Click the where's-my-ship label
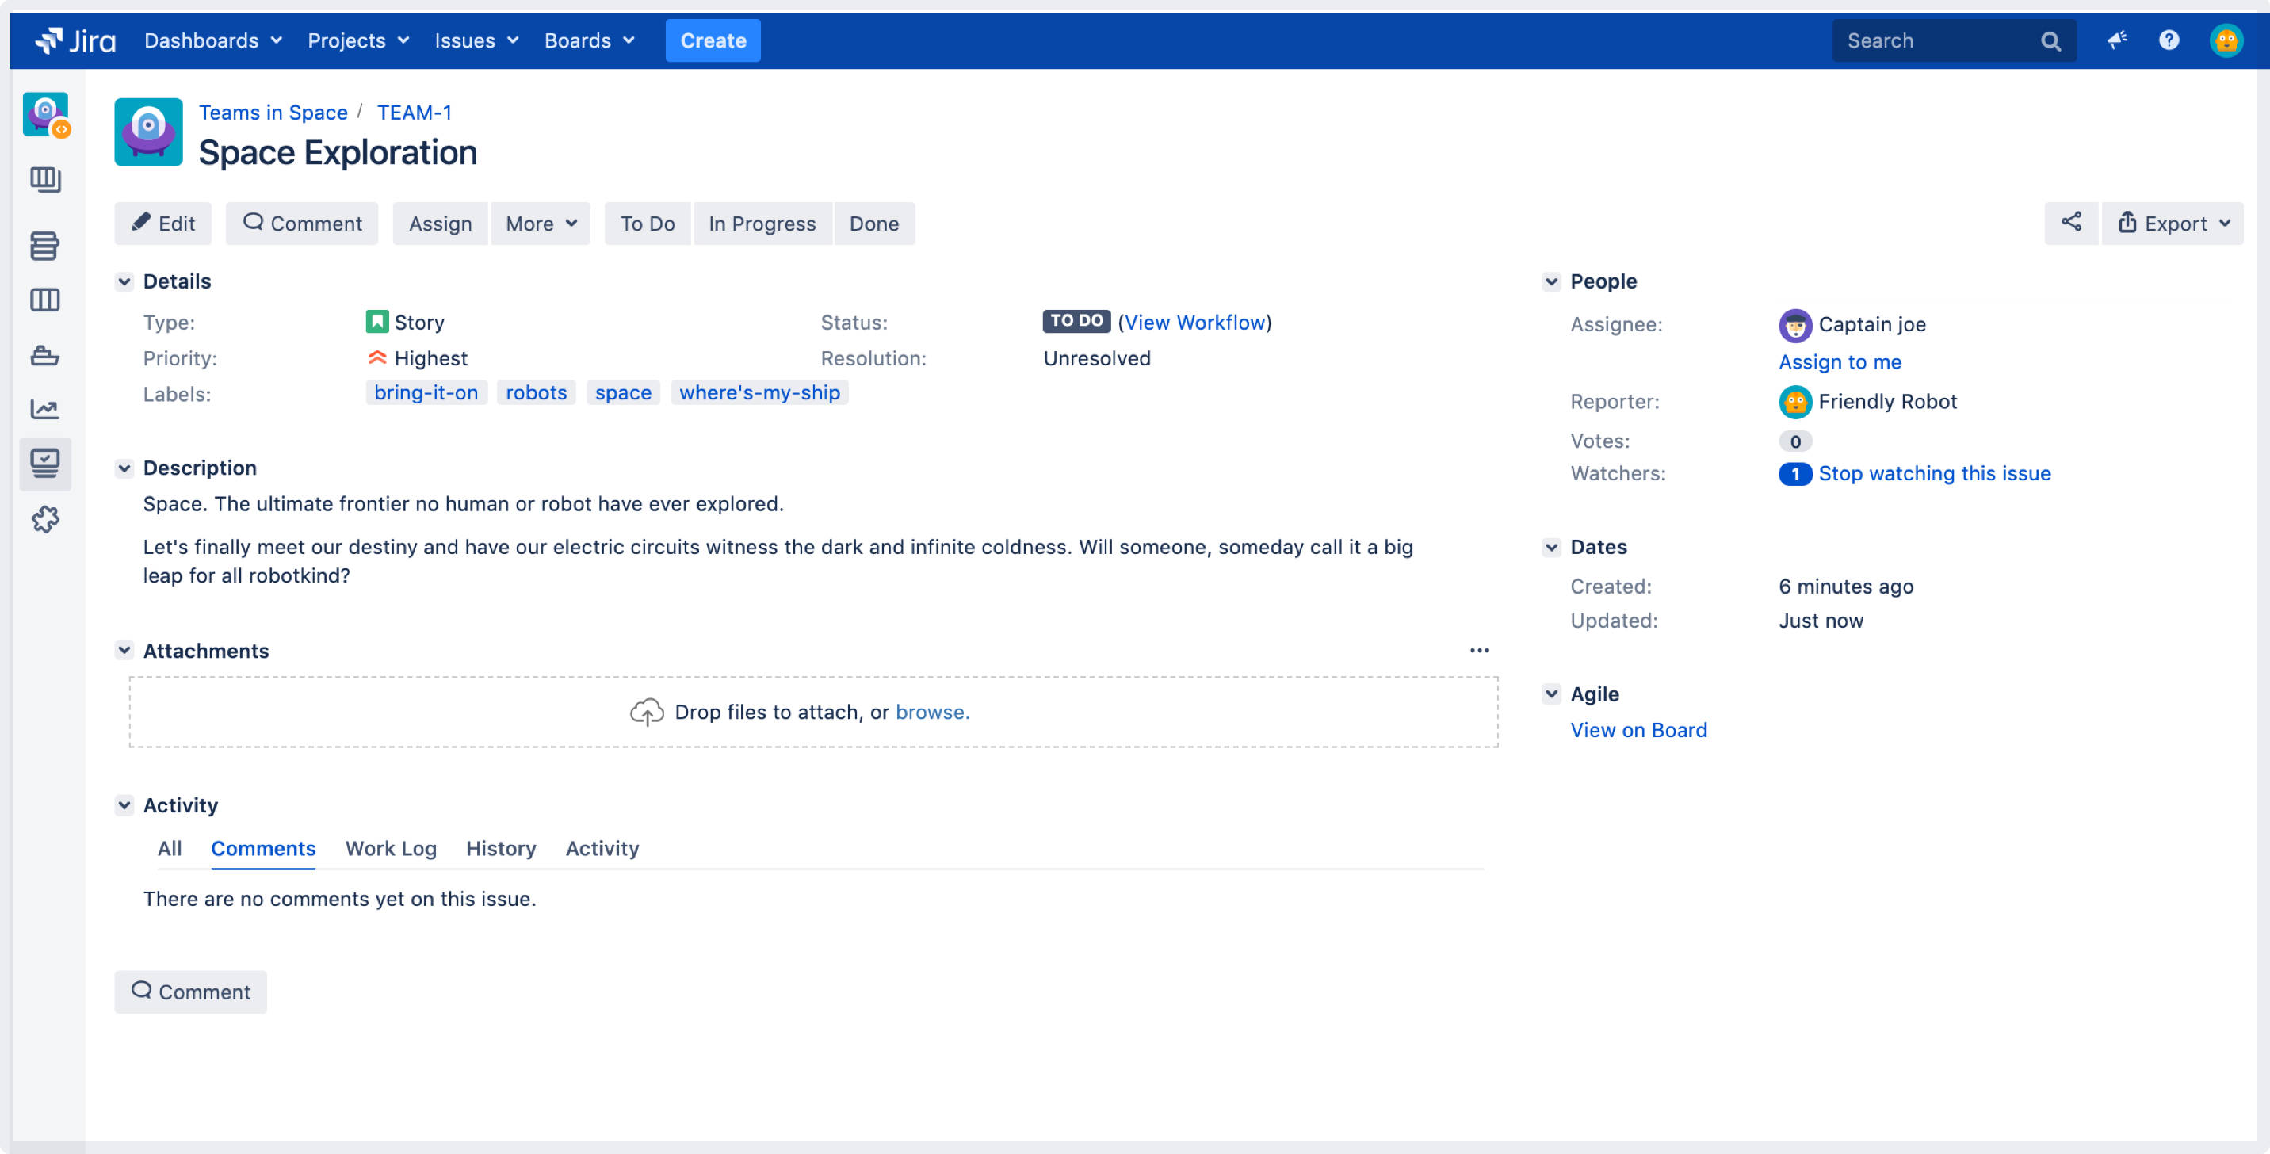 point(759,393)
